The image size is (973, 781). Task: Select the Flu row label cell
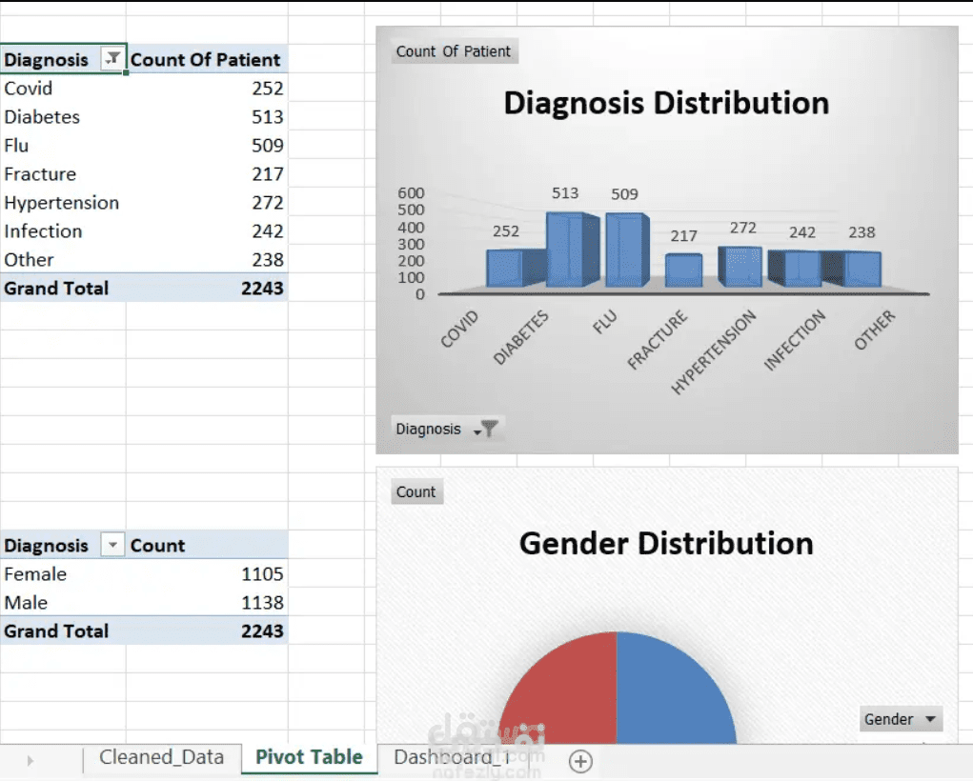(63, 145)
